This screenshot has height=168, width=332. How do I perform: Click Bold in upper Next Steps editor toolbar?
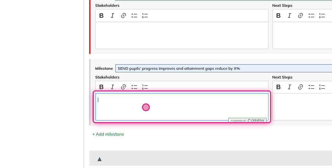[279, 16]
